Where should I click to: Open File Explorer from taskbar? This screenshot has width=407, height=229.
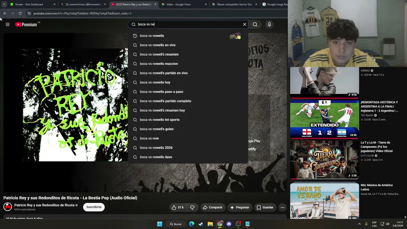tap(210, 224)
